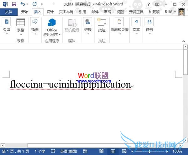Open zoom dialog via 100% level
The width and height of the screenshot is (188, 155).
[x=177, y=151]
